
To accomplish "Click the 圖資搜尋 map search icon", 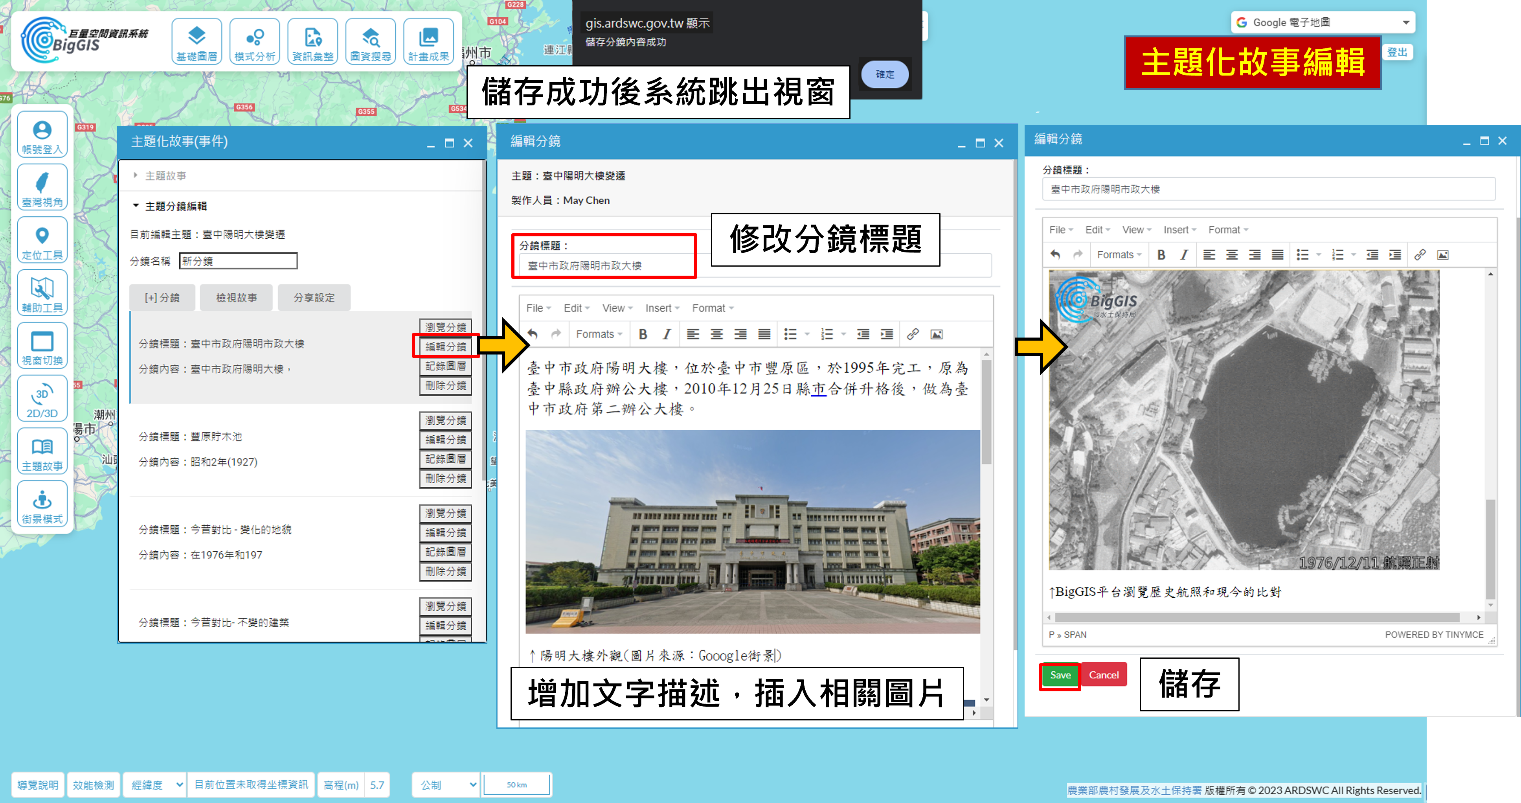I will click(370, 42).
